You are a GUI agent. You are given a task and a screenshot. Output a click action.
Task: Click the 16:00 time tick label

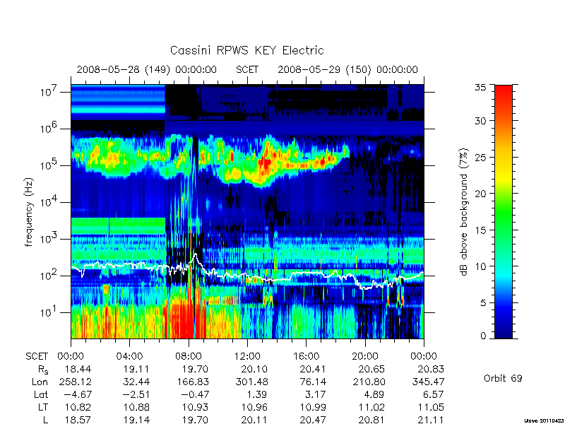tap(306, 357)
